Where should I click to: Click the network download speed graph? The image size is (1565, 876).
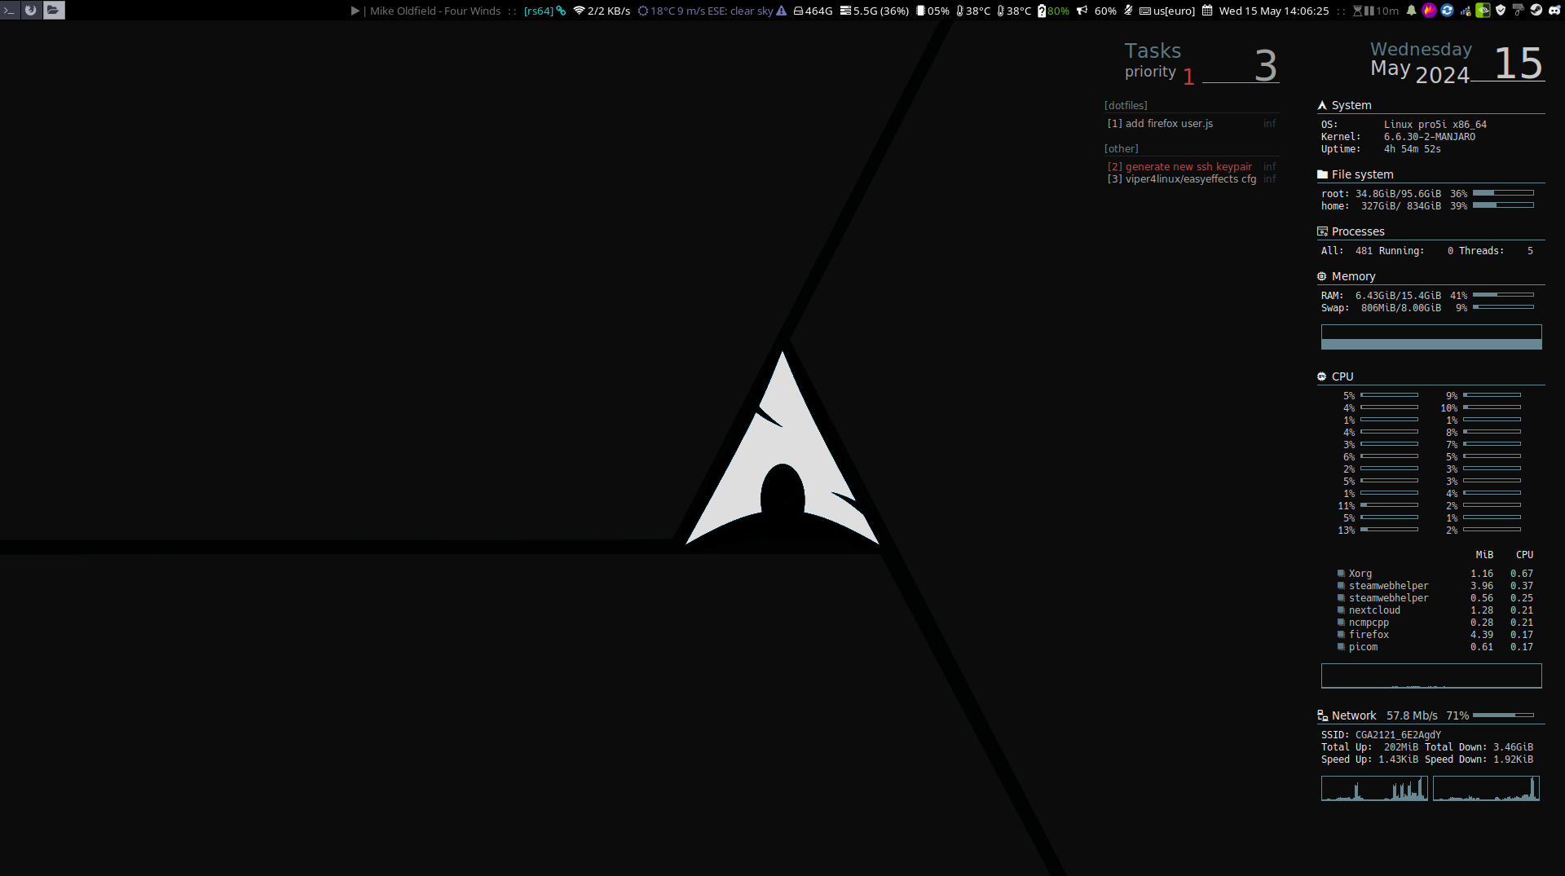pyautogui.click(x=1486, y=788)
